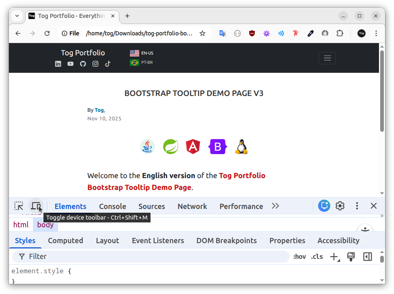Open the Extensions puzzle menu
The width and height of the screenshot is (394, 294).
(x=340, y=33)
